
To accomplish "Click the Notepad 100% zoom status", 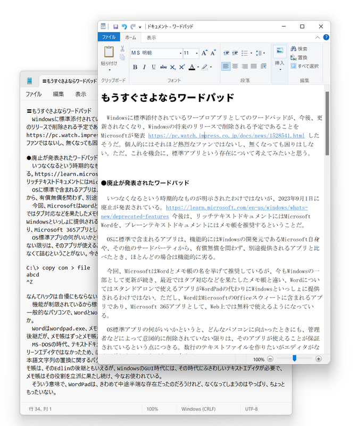I will pyautogui.click(x=152, y=409).
